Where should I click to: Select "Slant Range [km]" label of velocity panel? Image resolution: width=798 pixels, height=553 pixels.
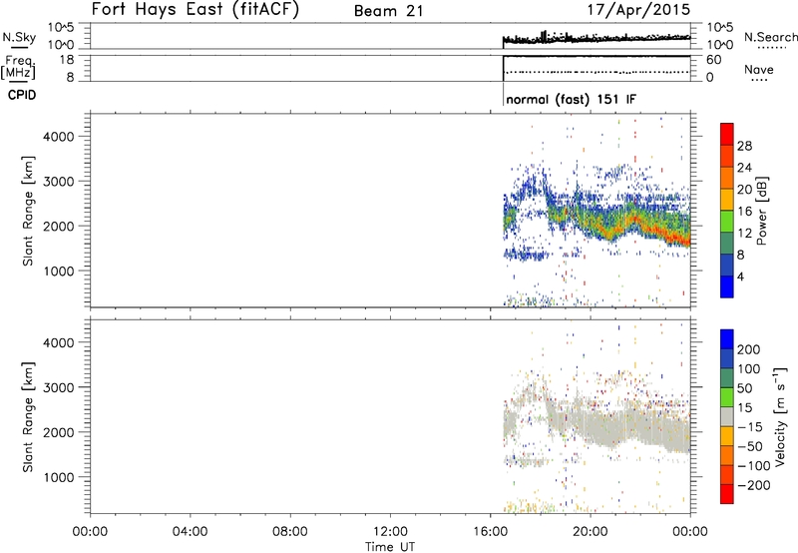pyautogui.click(x=28, y=417)
